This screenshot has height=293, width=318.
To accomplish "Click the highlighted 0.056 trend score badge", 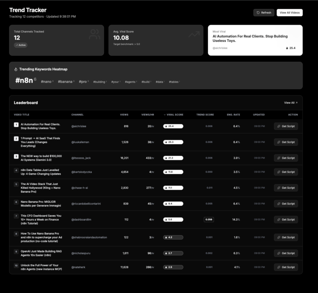I will pos(208,220).
